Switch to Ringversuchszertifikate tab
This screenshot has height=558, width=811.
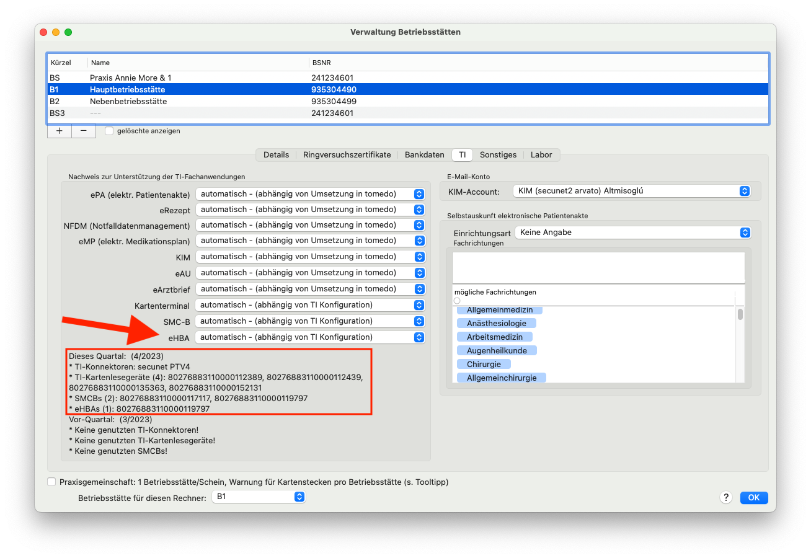347,155
